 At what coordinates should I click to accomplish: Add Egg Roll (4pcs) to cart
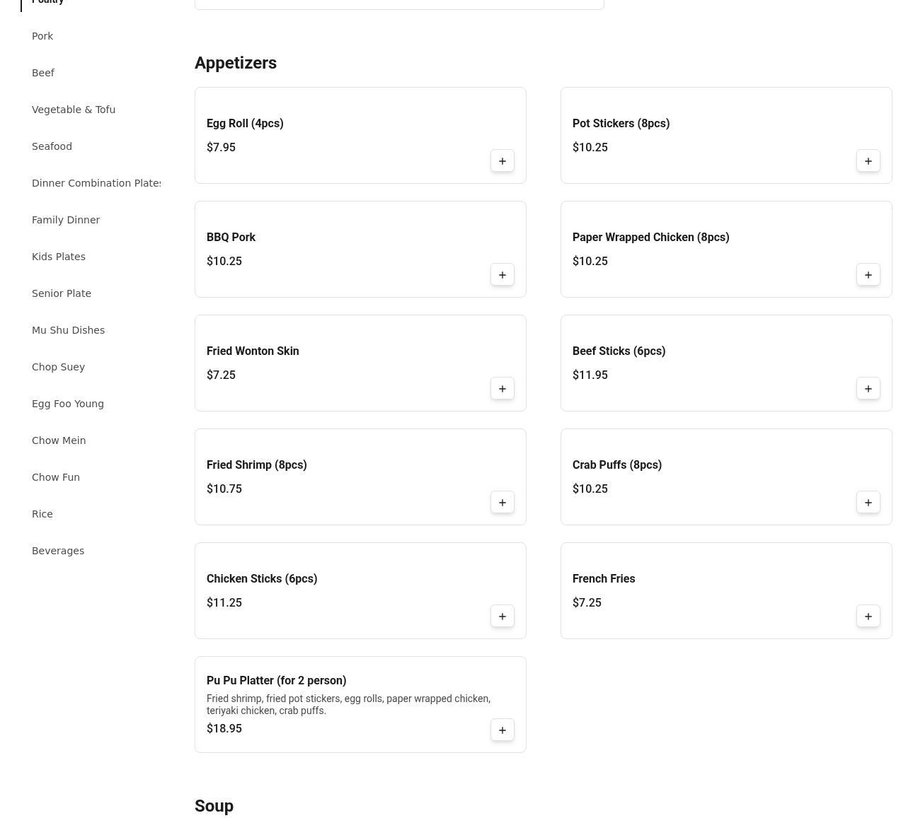pyautogui.click(x=503, y=161)
